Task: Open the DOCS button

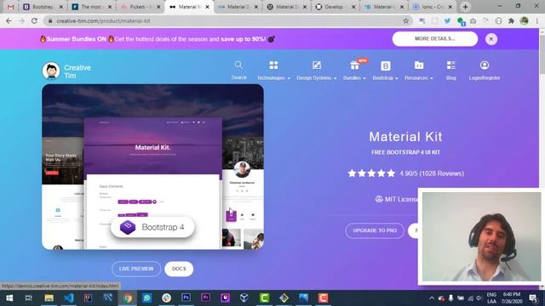Action: [x=179, y=269]
